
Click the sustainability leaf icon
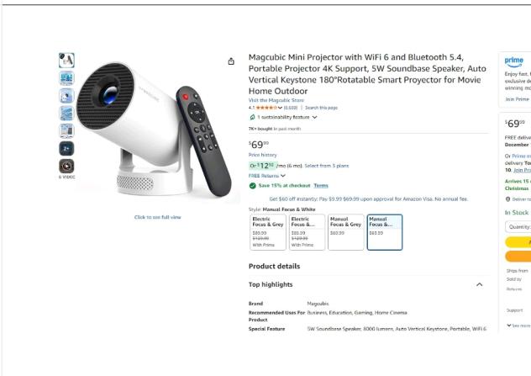coord(252,117)
